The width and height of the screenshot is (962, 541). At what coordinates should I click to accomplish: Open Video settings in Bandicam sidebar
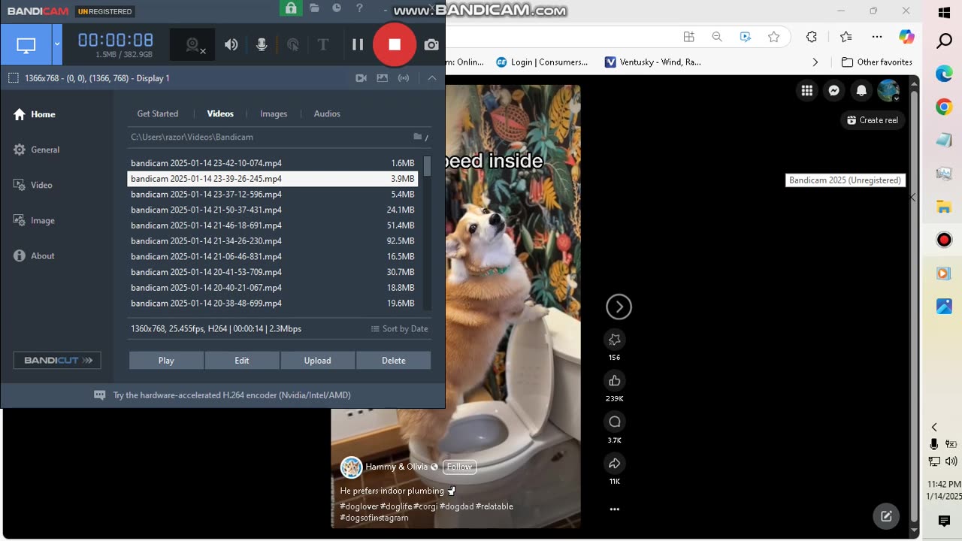point(33,185)
